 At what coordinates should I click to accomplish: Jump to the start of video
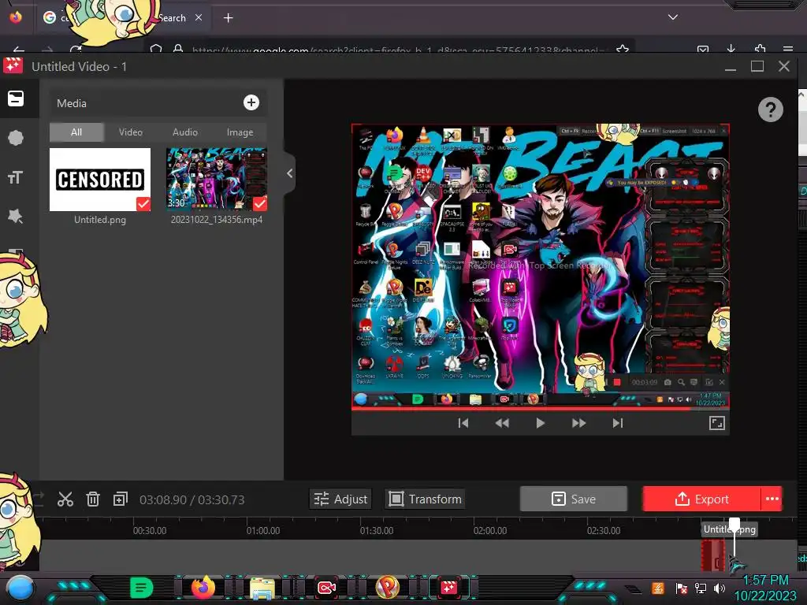(463, 423)
